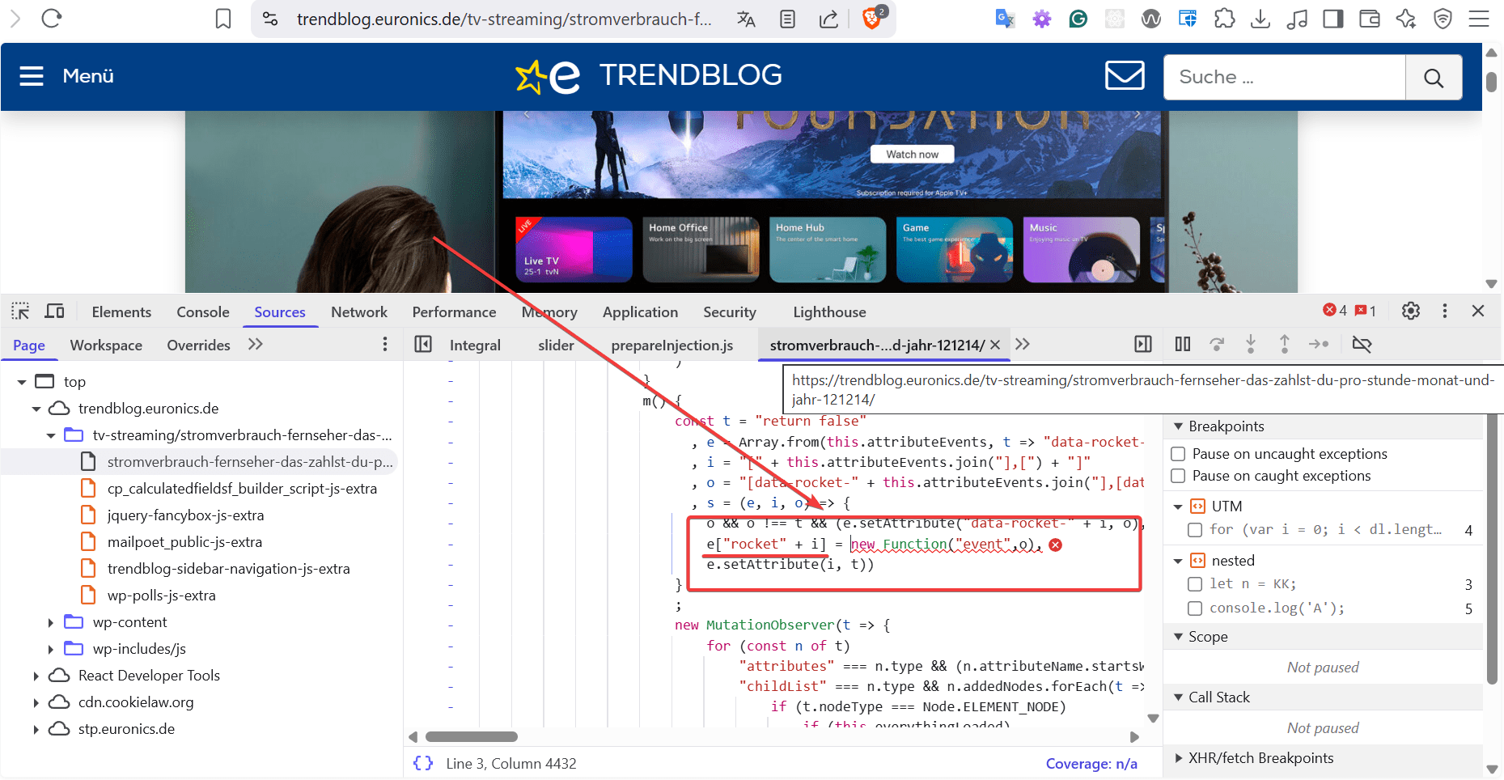Open the Brave VPN shield icon

[1443, 19]
